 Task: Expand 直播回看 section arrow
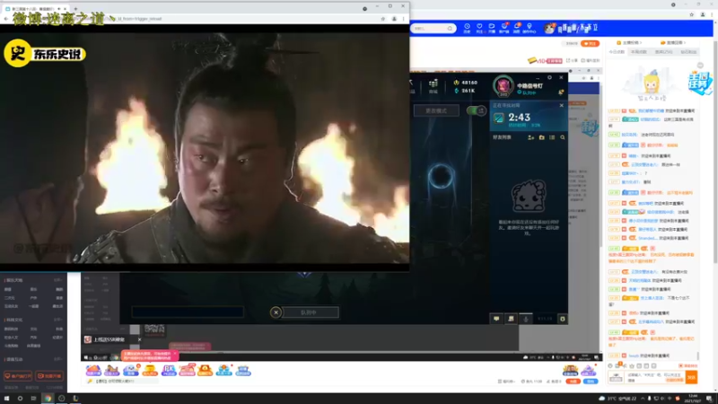click(x=685, y=42)
